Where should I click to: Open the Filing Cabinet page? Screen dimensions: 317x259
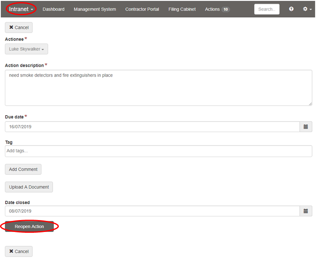tap(182, 9)
